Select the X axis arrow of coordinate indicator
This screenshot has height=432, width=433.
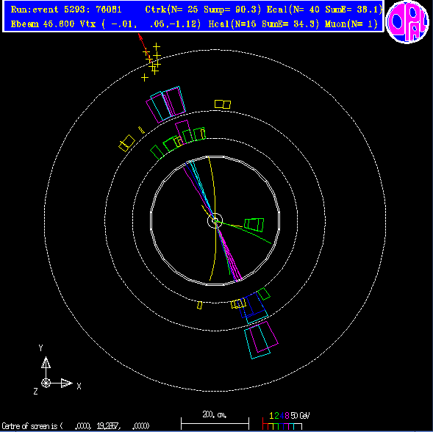click(x=67, y=383)
